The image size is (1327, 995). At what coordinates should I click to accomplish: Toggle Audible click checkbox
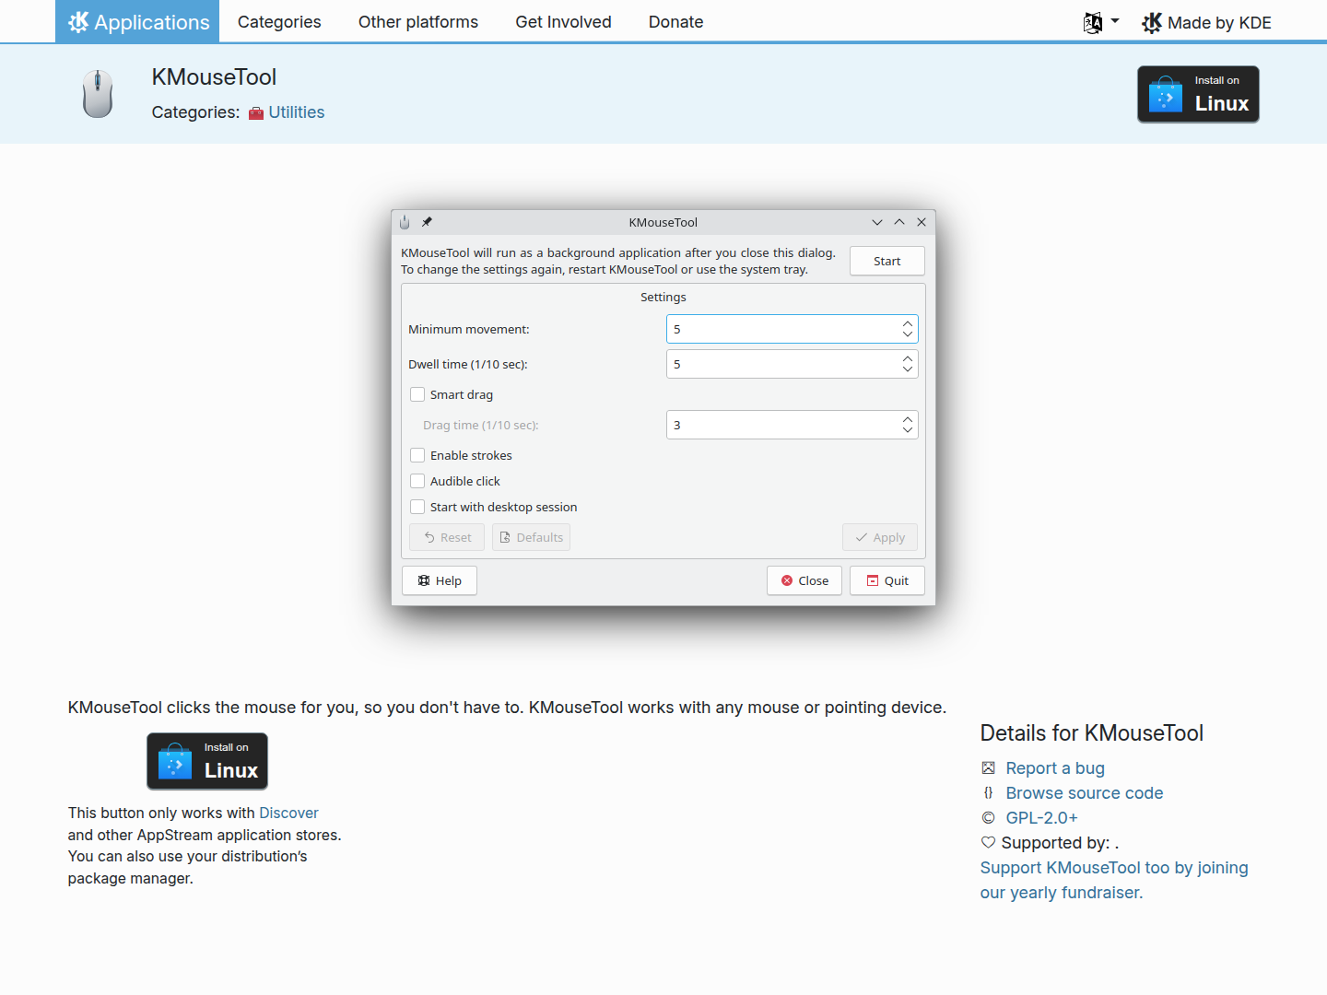tap(417, 481)
